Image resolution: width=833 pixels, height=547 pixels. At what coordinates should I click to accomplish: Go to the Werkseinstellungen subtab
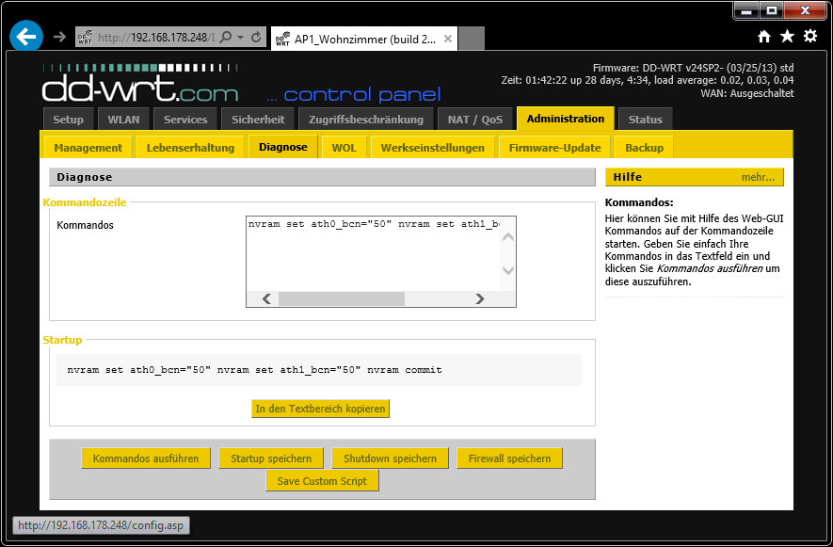coord(433,148)
